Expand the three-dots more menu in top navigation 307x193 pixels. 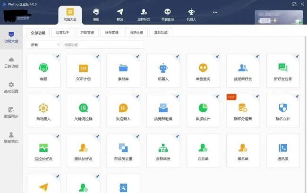(215, 12)
